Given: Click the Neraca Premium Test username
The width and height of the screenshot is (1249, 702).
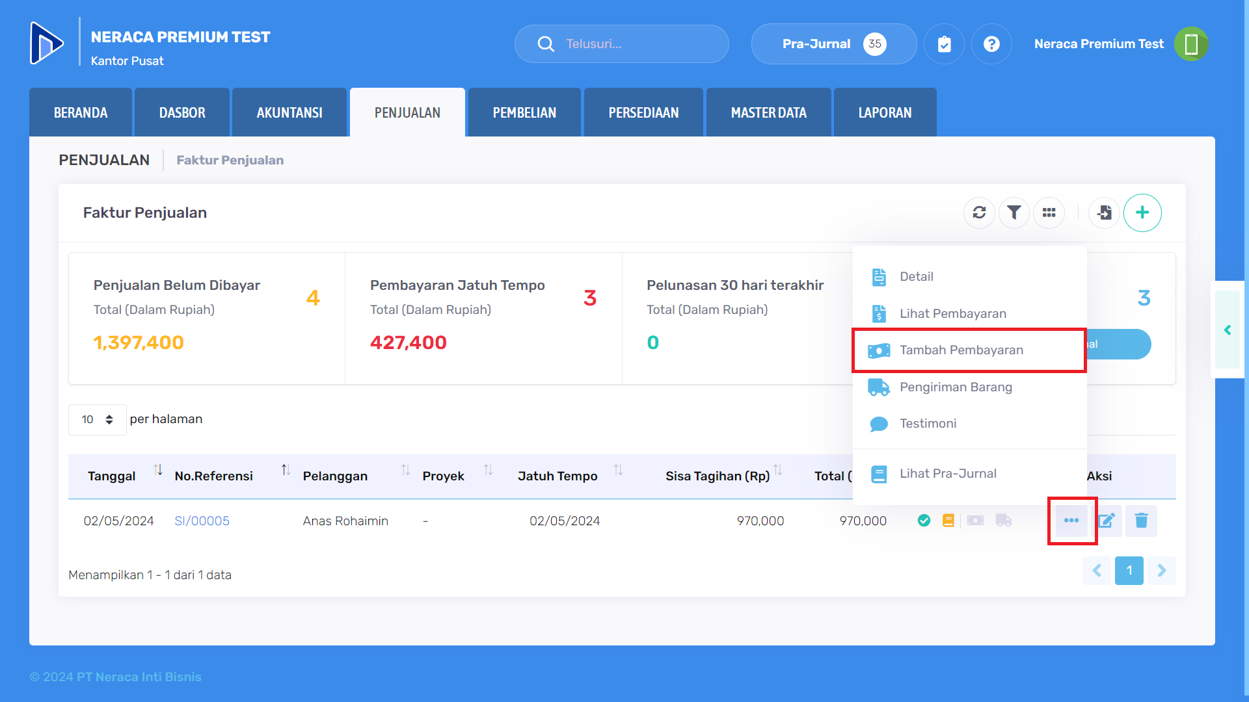Looking at the screenshot, I should tap(1099, 44).
